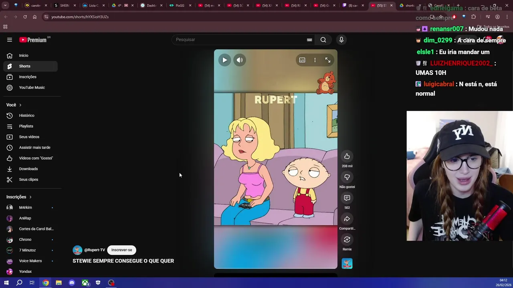The height and width of the screenshot is (288, 513).
Task: Open Início in the sidebar
Action: [x=30, y=56]
